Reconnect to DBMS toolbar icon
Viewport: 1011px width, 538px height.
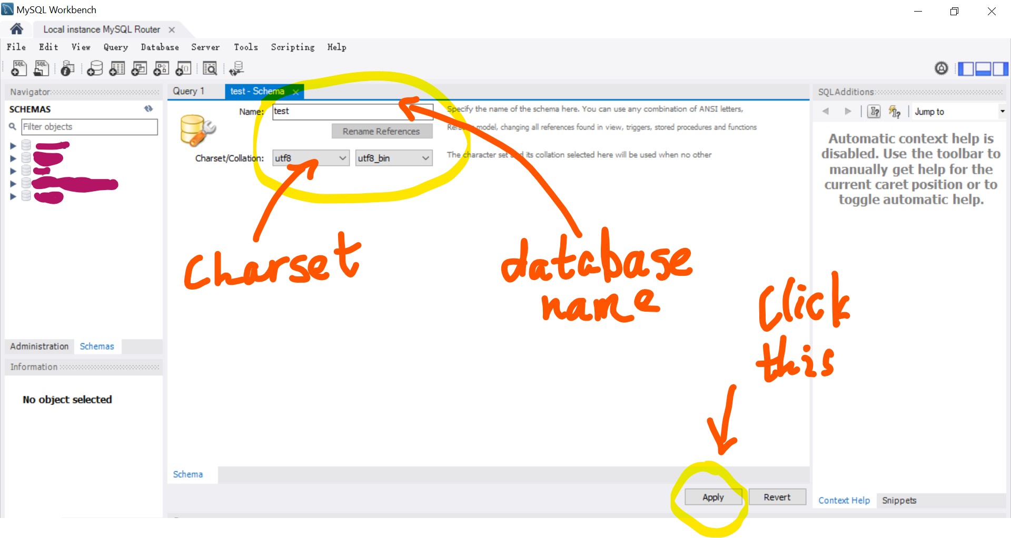point(236,68)
